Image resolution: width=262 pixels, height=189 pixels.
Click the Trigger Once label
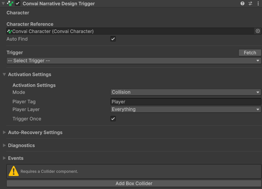coord(27,119)
